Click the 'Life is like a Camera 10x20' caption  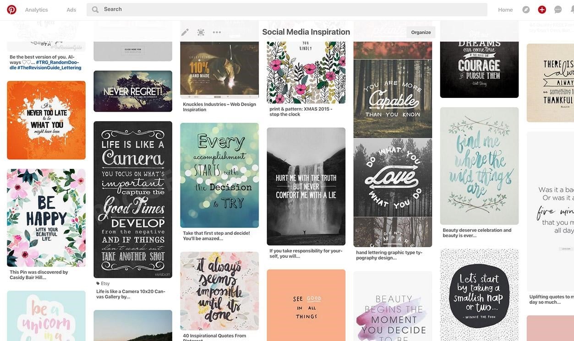coord(131,294)
